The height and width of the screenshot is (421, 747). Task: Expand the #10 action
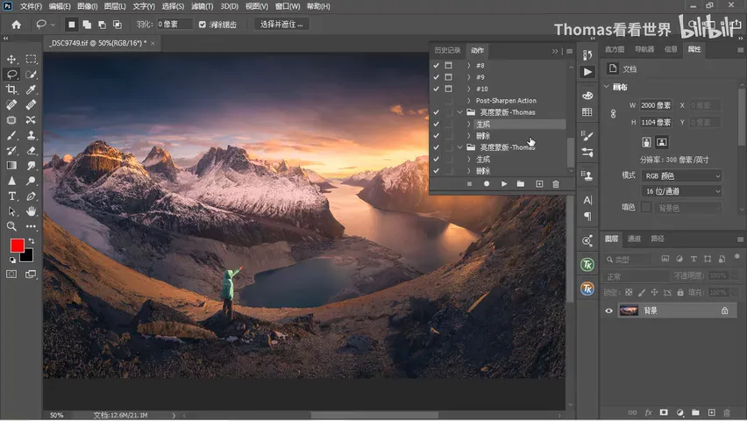[468, 89]
